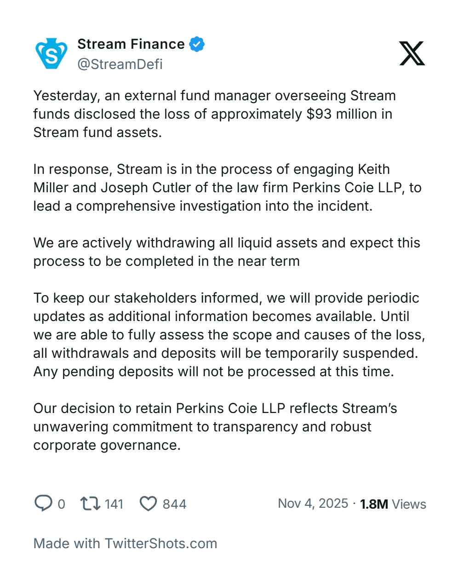Click the X logo
458x585 pixels.
pos(412,53)
